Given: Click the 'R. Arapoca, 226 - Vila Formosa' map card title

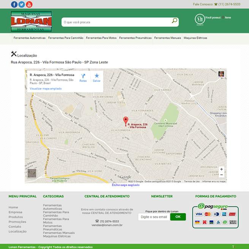Looking at the screenshot, I should click(52, 75).
